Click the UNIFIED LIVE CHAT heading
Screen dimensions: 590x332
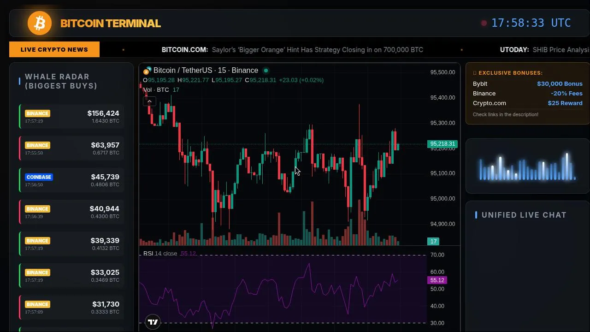point(524,215)
